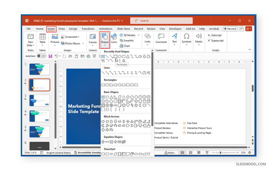Click the quick print icon
277x171 pixels.
click(88, 56)
